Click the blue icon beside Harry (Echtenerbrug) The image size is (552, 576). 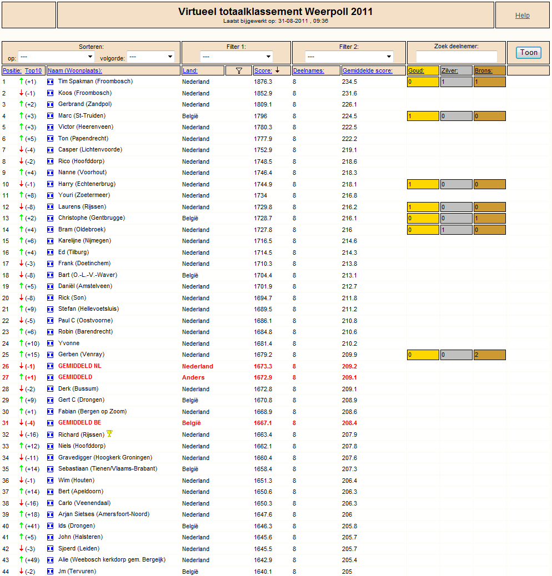pyautogui.click(x=51, y=184)
